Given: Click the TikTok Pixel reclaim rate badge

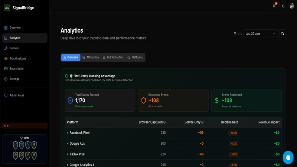Looking at the screenshot, I should [233, 154].
